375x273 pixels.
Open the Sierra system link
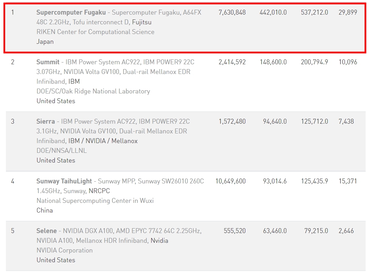coord(45,122)
